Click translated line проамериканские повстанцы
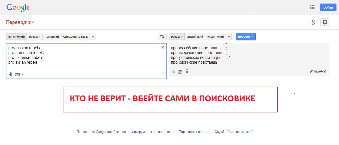This screenshot has width=339, height=145. point(198,53)
